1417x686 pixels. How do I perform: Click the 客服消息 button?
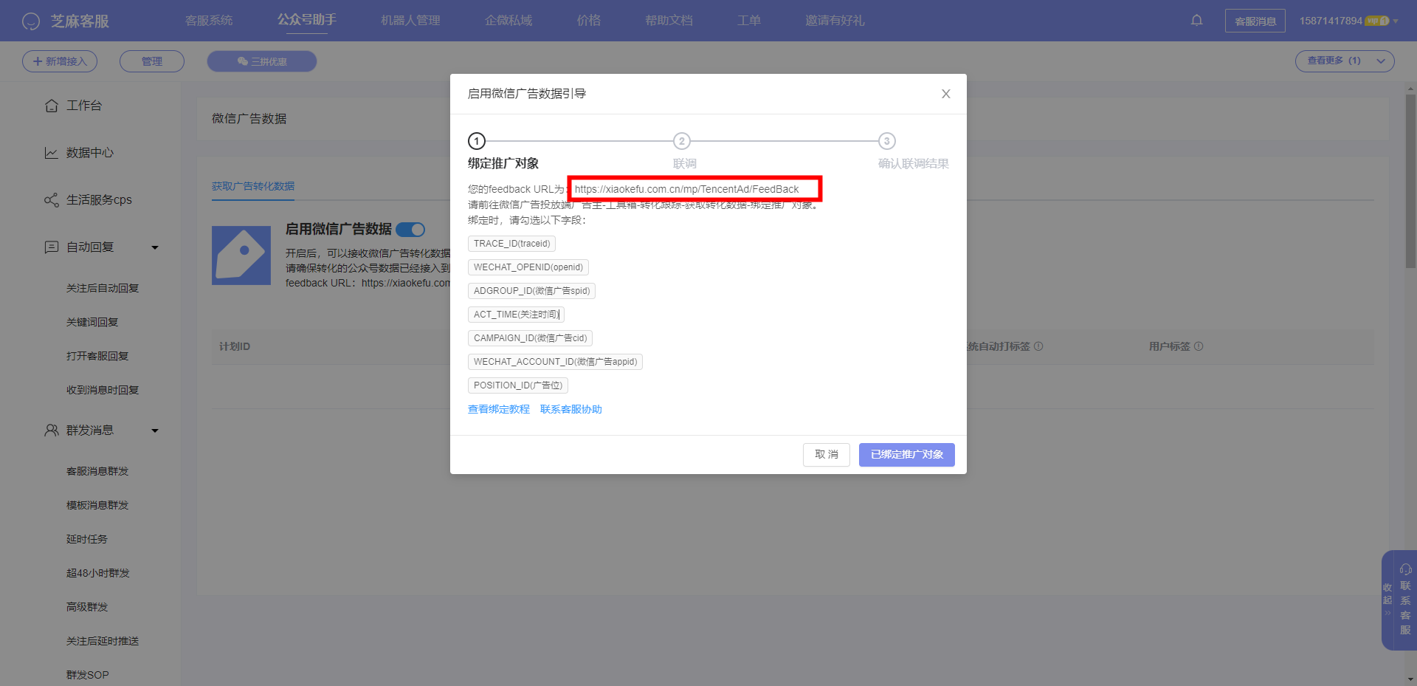pyautogui.click(x=1255, y=21)
